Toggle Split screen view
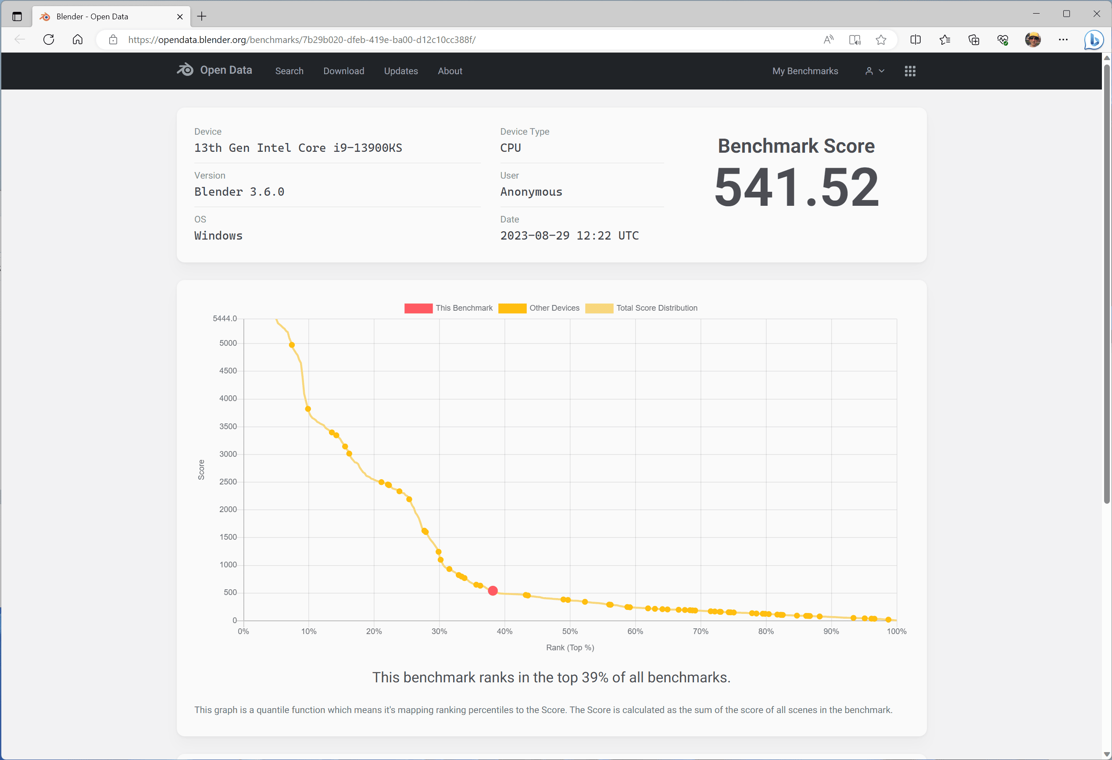The width and height of the screenshot is (1112, 760). coord(915,40)
